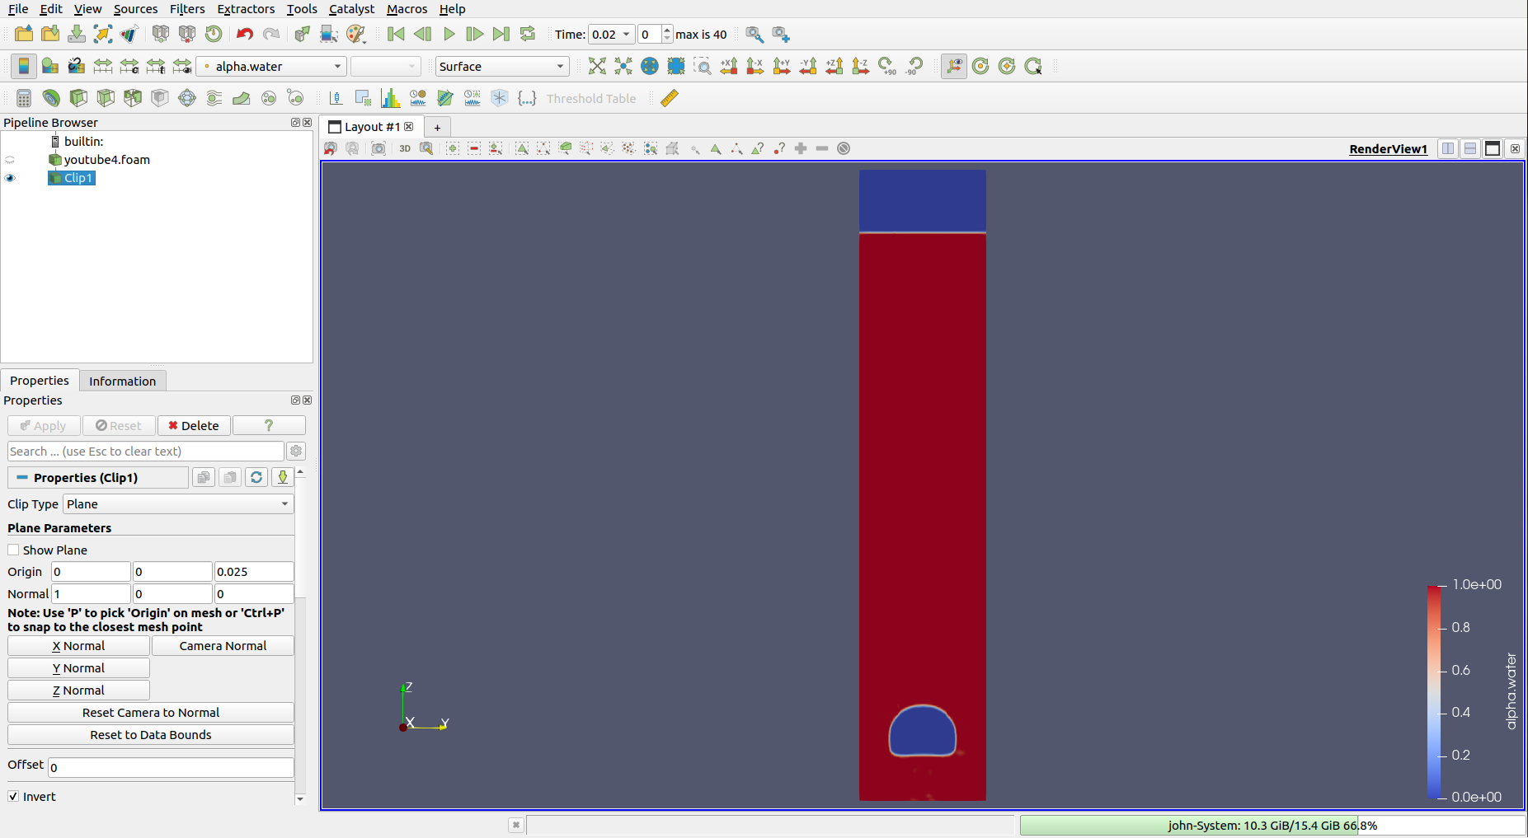Enable the Show Plane option
1528x838 pixels.
pos(13,550)
